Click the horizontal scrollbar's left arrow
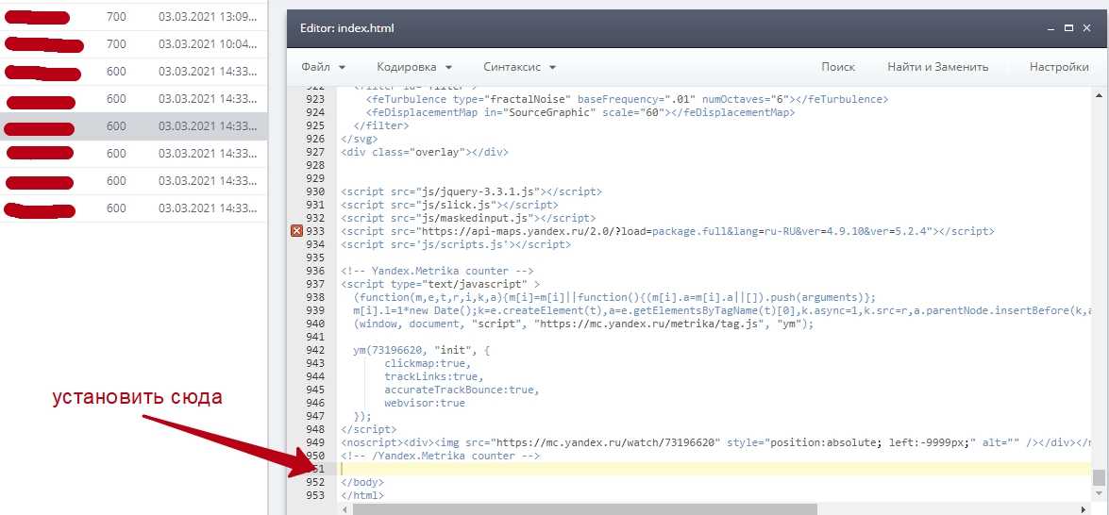Viewport: 1109px width, 515px height. point(346,509)
